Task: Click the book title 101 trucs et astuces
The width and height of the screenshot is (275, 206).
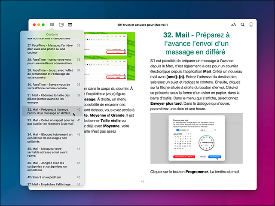Action: click(x=142, y=25)
